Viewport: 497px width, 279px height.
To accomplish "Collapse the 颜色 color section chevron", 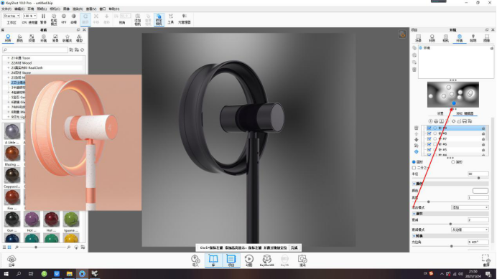I will [414, 184].
